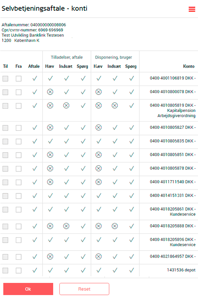Select the Konto column header

click(189, 66)
